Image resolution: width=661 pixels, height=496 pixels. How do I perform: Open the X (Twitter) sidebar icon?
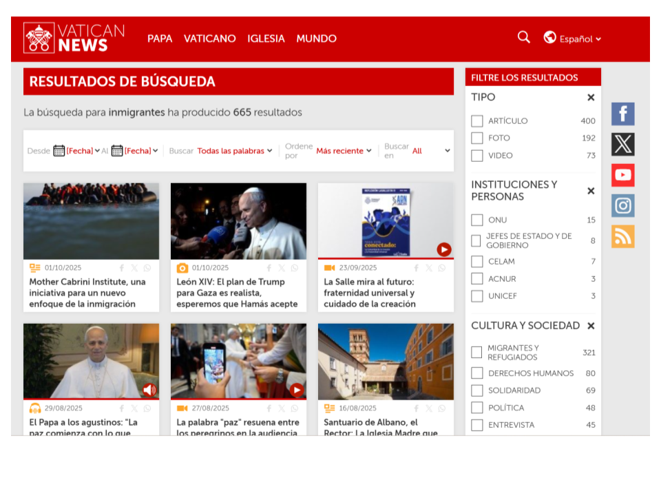[x=622, y=145]
